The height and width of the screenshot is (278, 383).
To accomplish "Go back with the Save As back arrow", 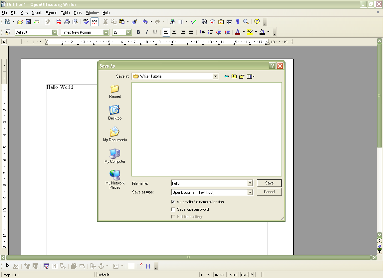I will click(x=226, y=77).
